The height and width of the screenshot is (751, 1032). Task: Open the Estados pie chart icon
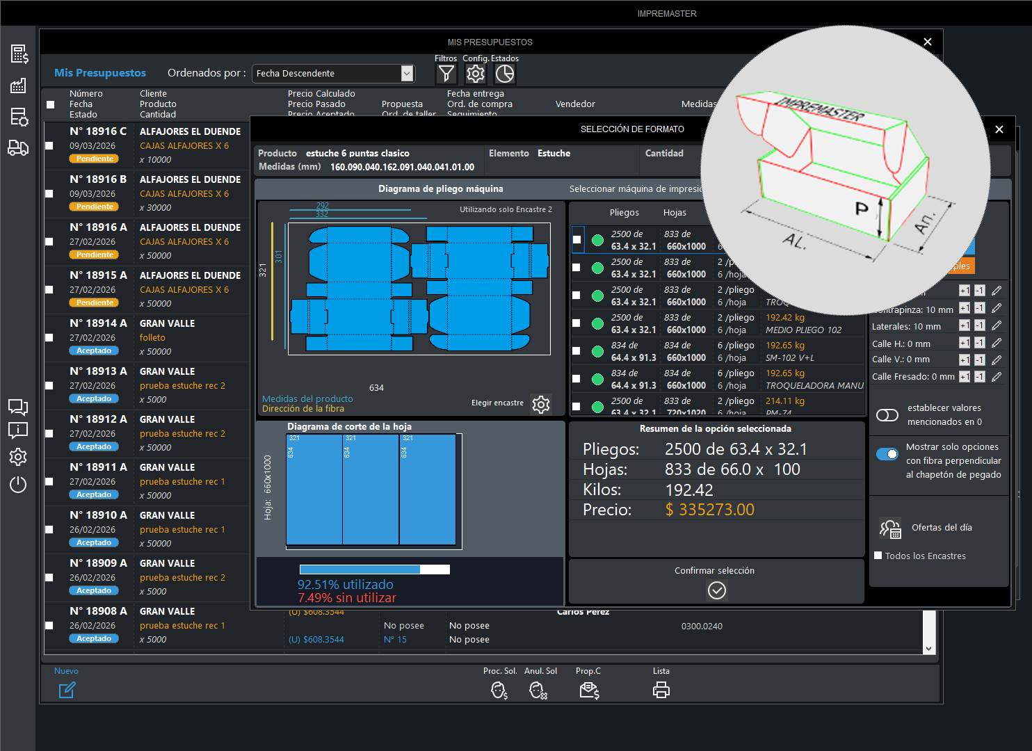[505, 74]
